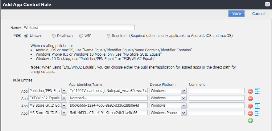The image size is (272, 131).
Task: Remove the Publisher/PFN rule entry row
Action: click(250, 91)
